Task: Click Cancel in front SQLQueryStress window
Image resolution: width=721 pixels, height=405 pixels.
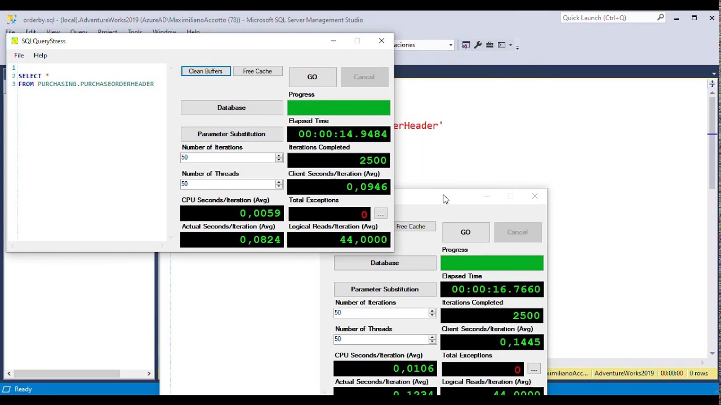Action: (364, 77)
